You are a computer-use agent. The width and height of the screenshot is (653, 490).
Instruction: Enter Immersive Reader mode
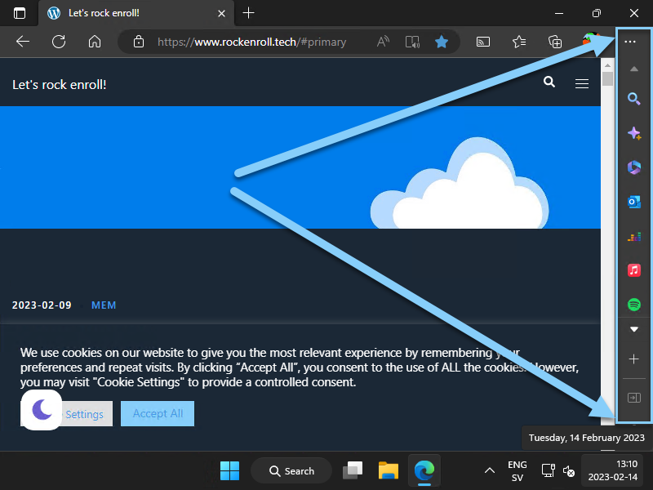click(x=412, y=42)
